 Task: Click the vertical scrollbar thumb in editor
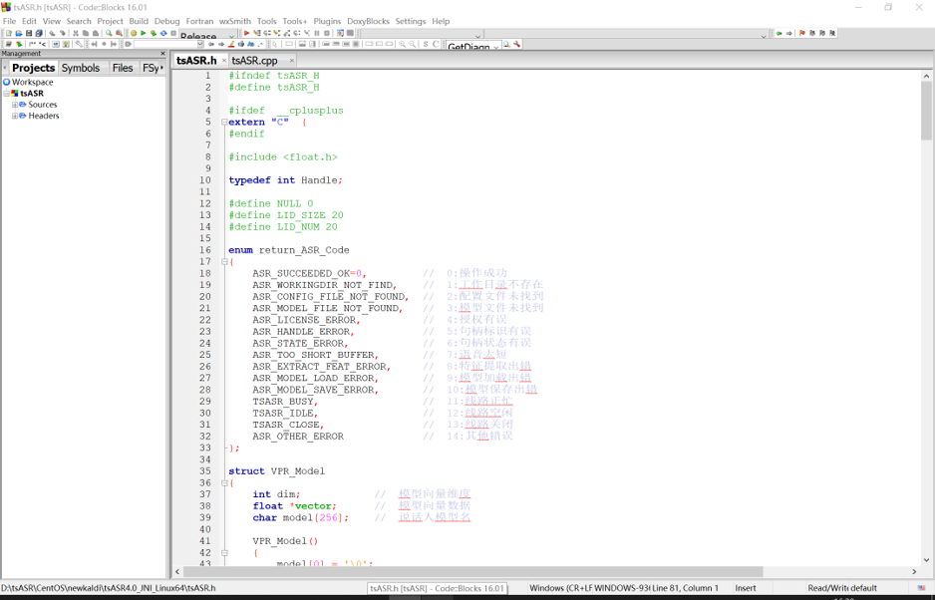(926, 111)
